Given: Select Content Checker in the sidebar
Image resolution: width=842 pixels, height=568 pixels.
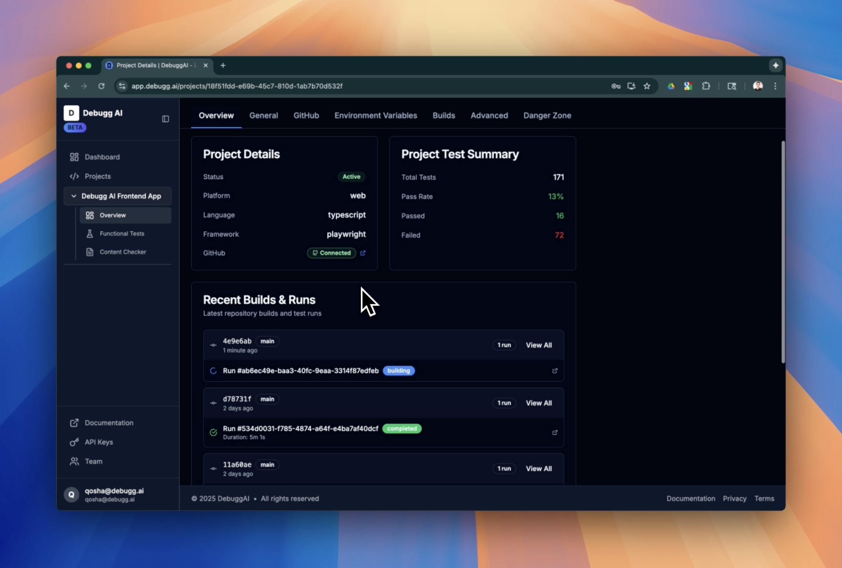Looking at the screenshot, I should pos(123,252).
